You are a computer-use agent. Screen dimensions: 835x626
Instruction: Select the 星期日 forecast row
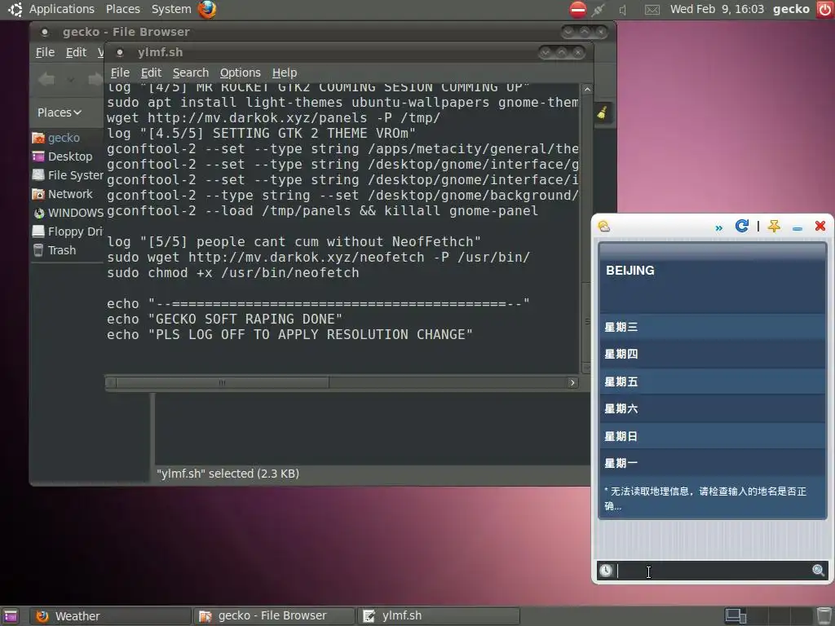[712, 437]
